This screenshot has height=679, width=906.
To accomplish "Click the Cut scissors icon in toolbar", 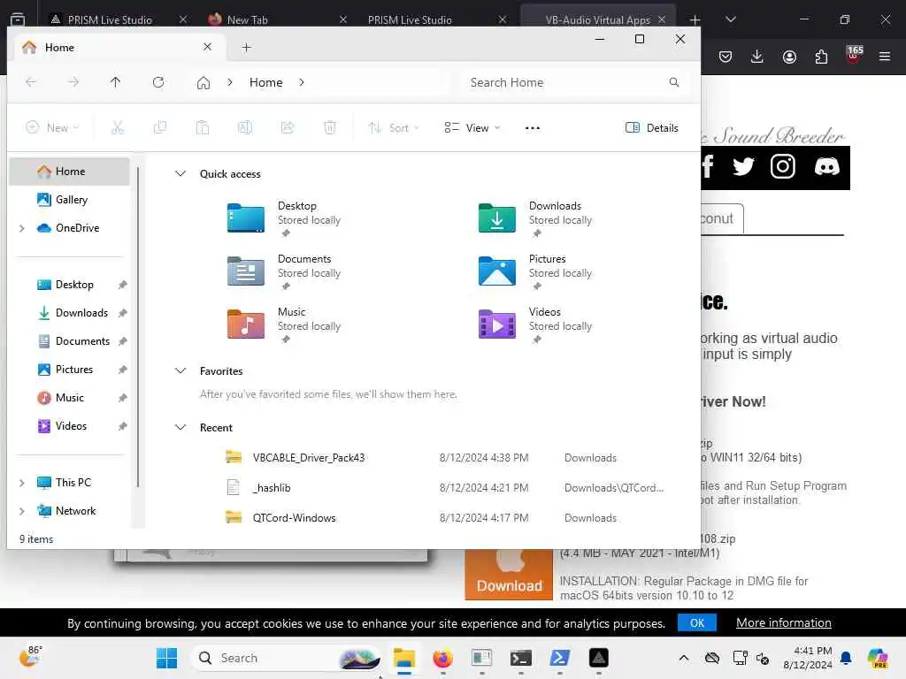I will tap(118, 127).
